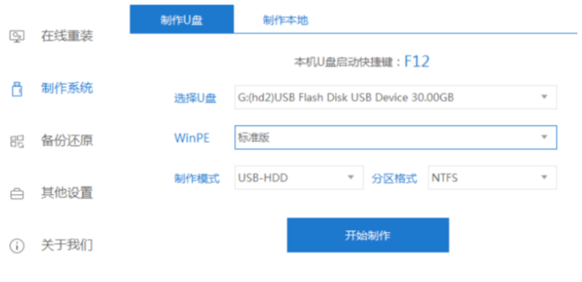
Task: Click the grid icon for 备份还原
Action: [x=17, y=141]
